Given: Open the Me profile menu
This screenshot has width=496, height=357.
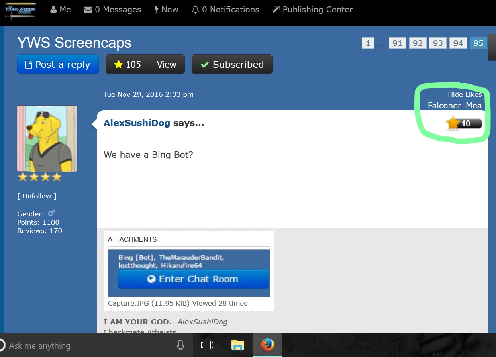Looking at the screenshot, I should tap(61, 10).
